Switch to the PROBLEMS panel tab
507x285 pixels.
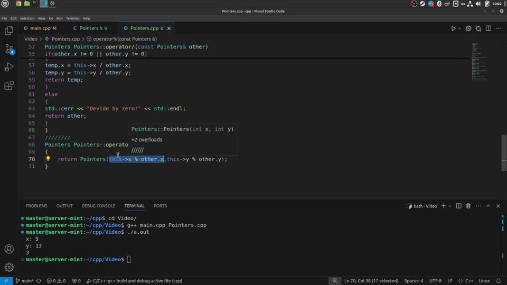(x=36, y=206)
